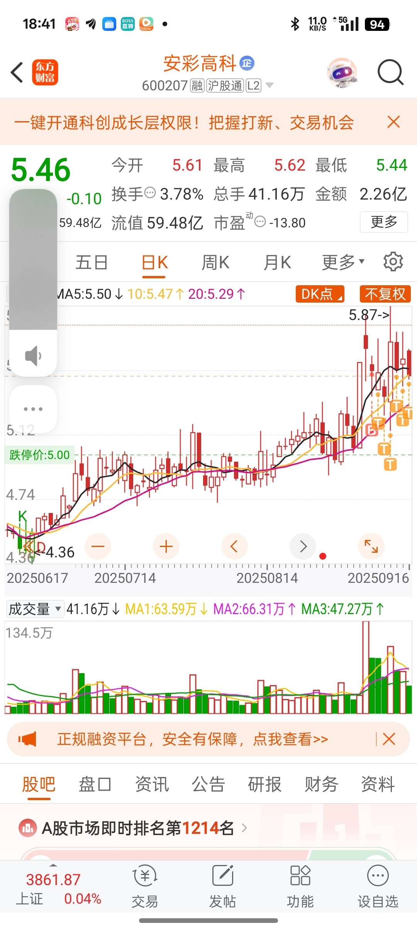Tap the 市盈 info smiley icon
This screenshot has width=417, height=931.
point(261,222)
